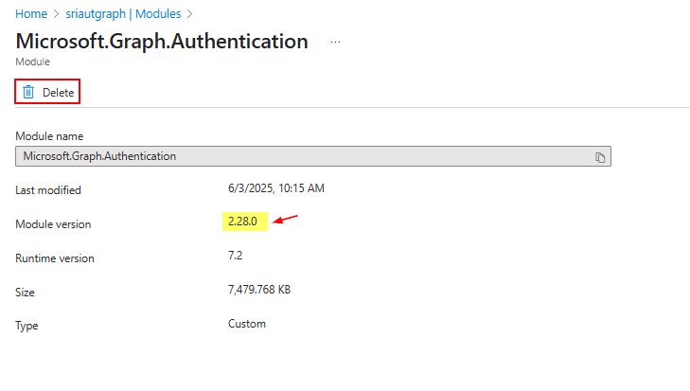Click the Type label
The image size is (690, 391).
[27, 326]
